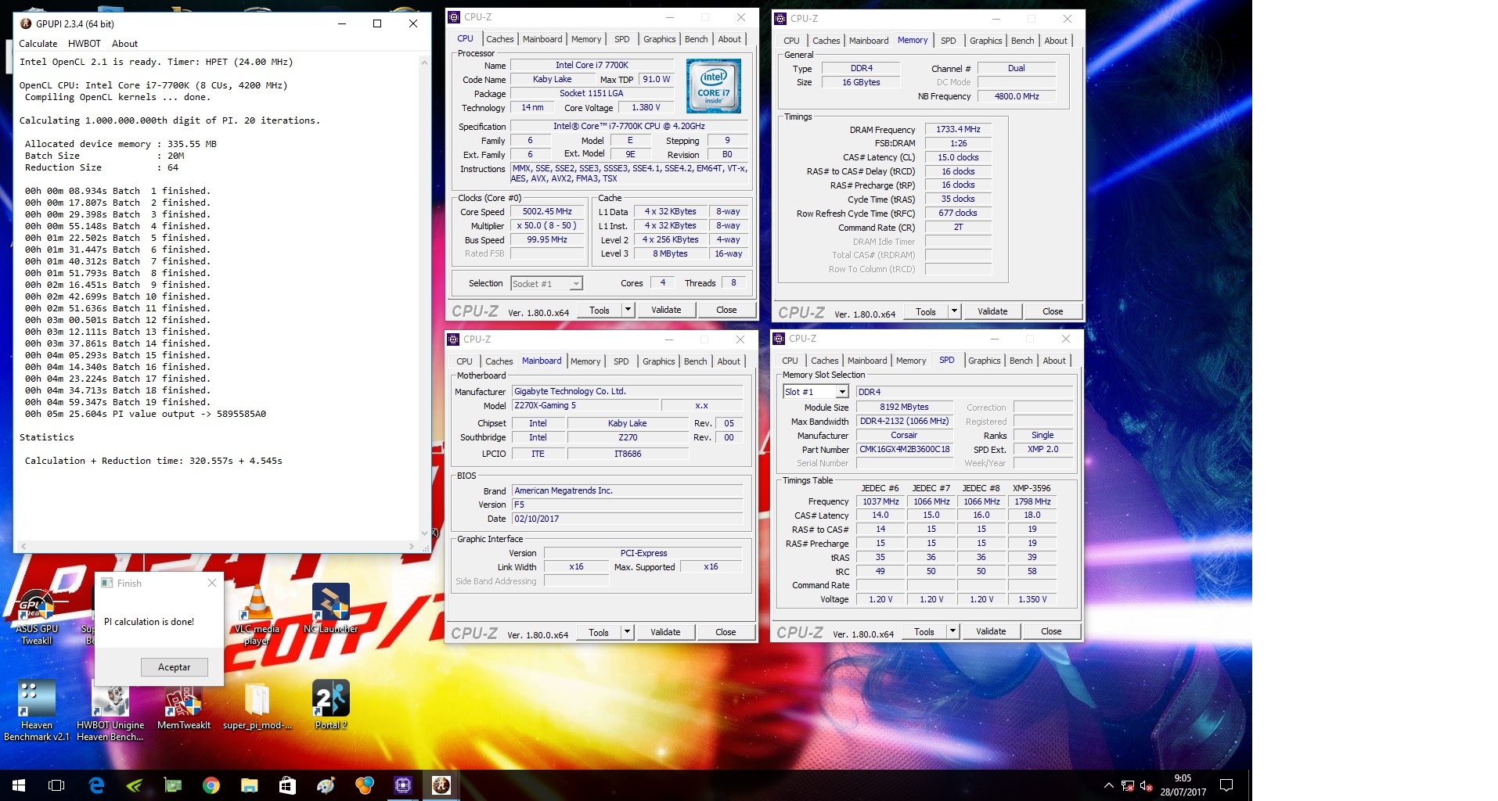Click the Part Number CMK16GX4M2B3600C18 field
The image size is (1498, 801).
tap(904, 449)
